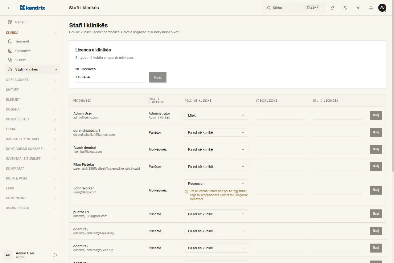The image size is (394, 263).
Task: Open Vizitat in the sidebar
Action: click(x=31, y=60)
